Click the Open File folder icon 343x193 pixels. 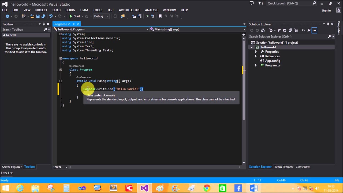32,16
